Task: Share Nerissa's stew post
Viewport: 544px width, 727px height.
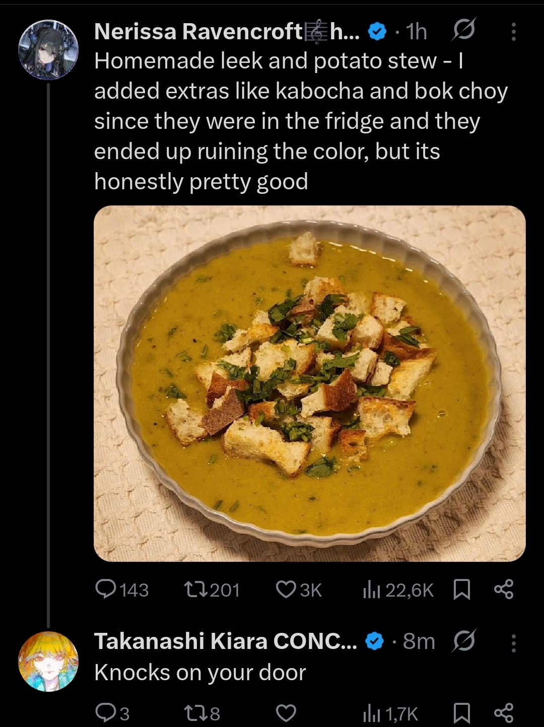Action: pos(504,589)
